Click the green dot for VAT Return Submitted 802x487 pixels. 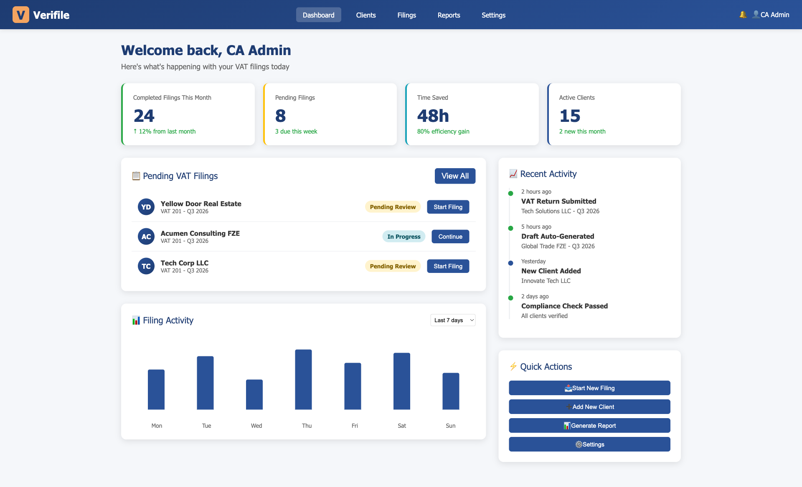click(510, 193)
